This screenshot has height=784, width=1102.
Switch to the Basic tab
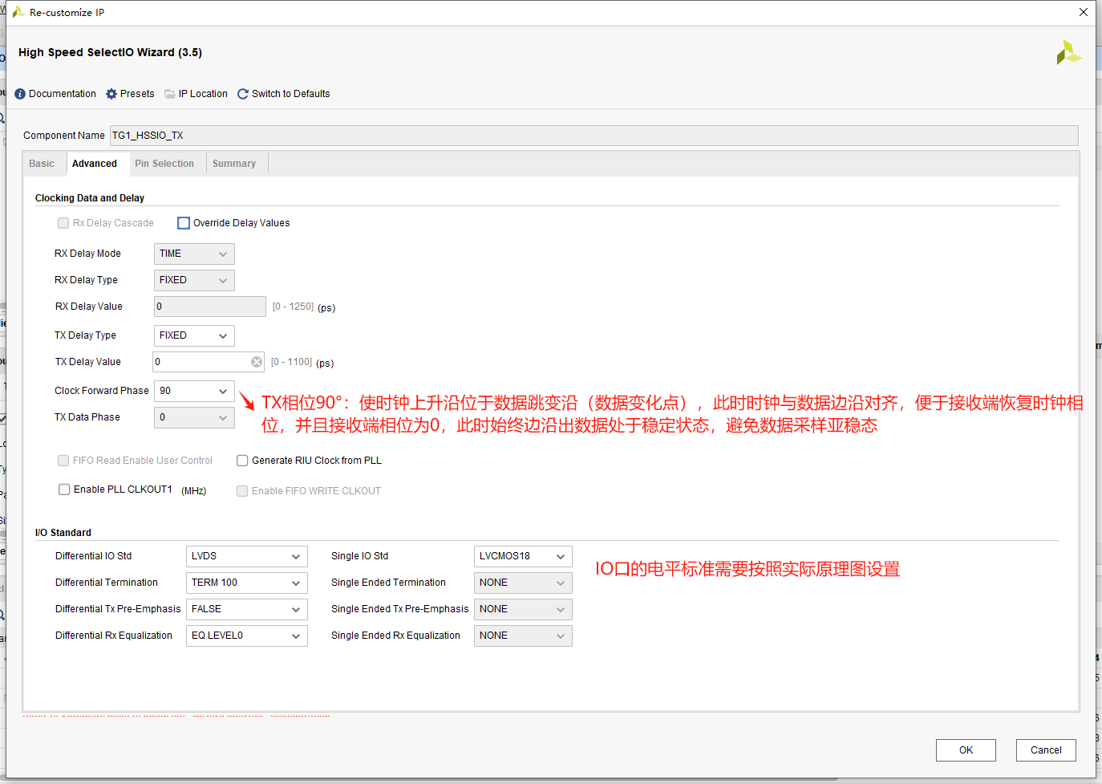click(x=42, y=164)
